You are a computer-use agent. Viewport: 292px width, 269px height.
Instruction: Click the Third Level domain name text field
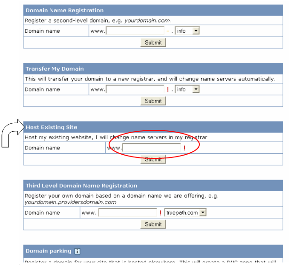pyautogui.click(x=127, y=213)
